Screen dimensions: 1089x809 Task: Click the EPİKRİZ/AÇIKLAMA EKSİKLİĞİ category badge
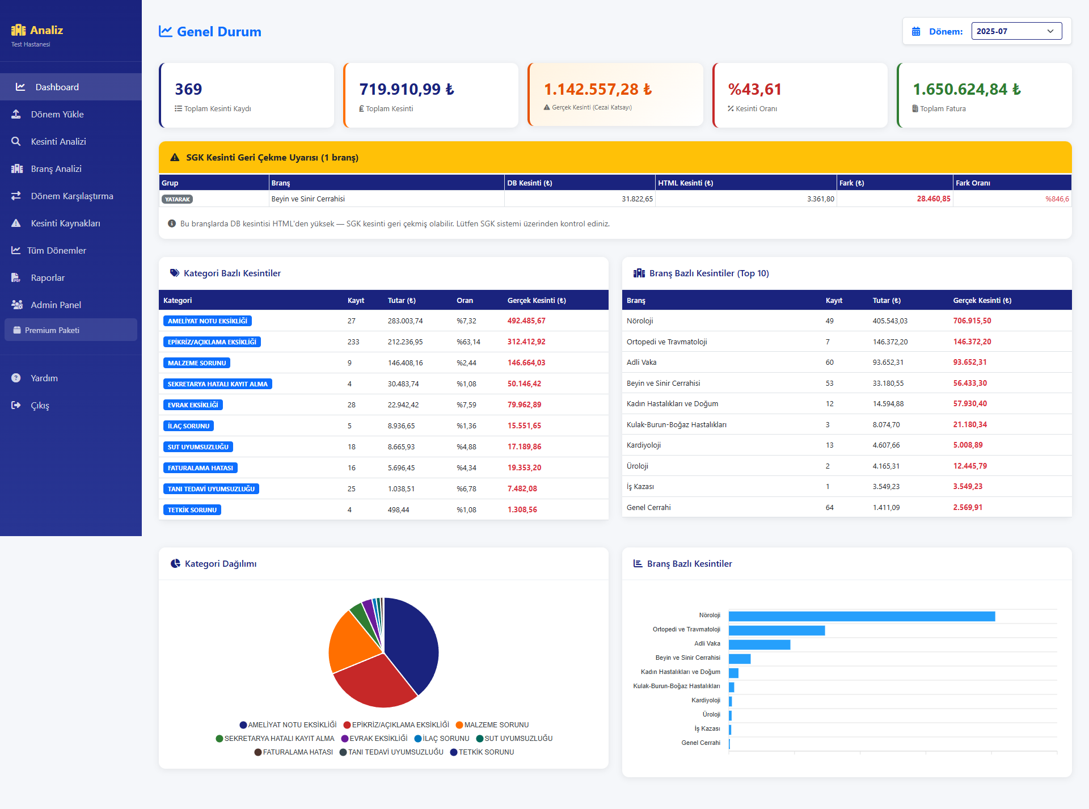click(212, 342)
